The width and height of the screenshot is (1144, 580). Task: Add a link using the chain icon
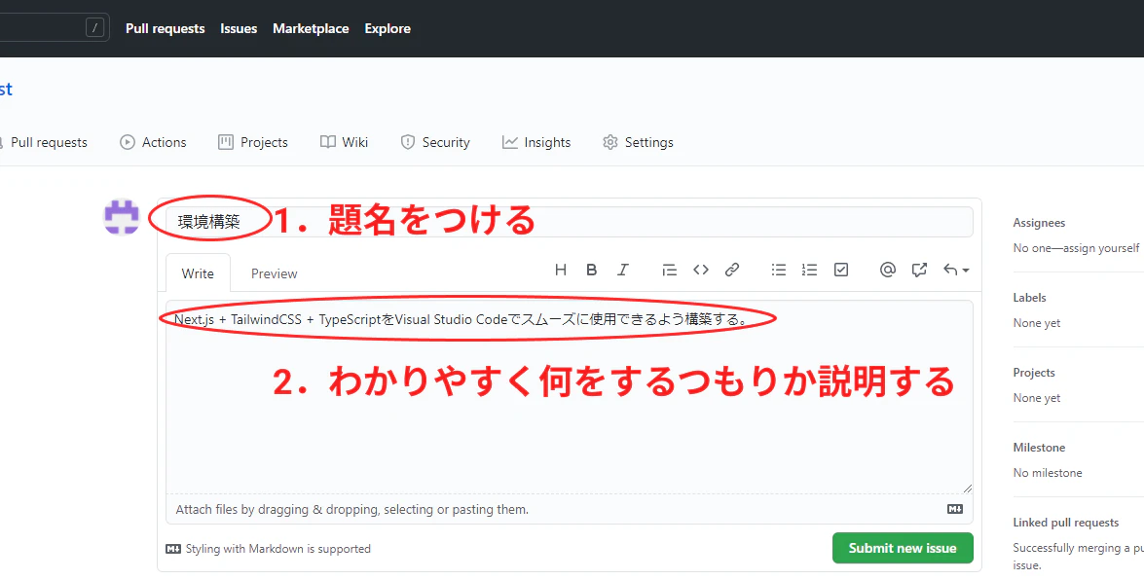[732, 270]
